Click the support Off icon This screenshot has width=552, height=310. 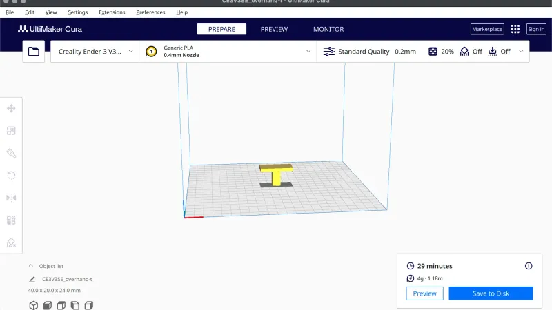click(x=464, y=51)
